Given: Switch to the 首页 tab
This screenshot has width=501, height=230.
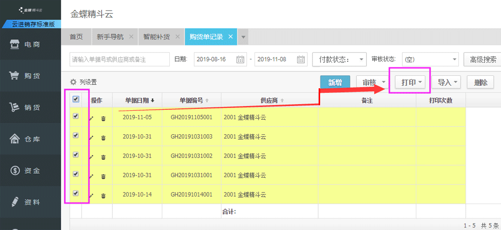Looking at the screenshot, I should 76,36.
